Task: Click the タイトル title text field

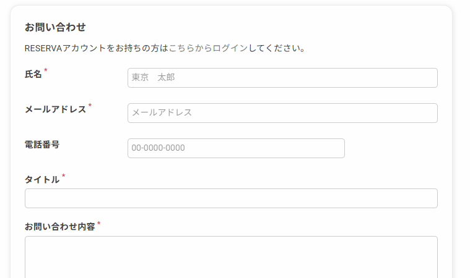Action: (x=231, y=198)
